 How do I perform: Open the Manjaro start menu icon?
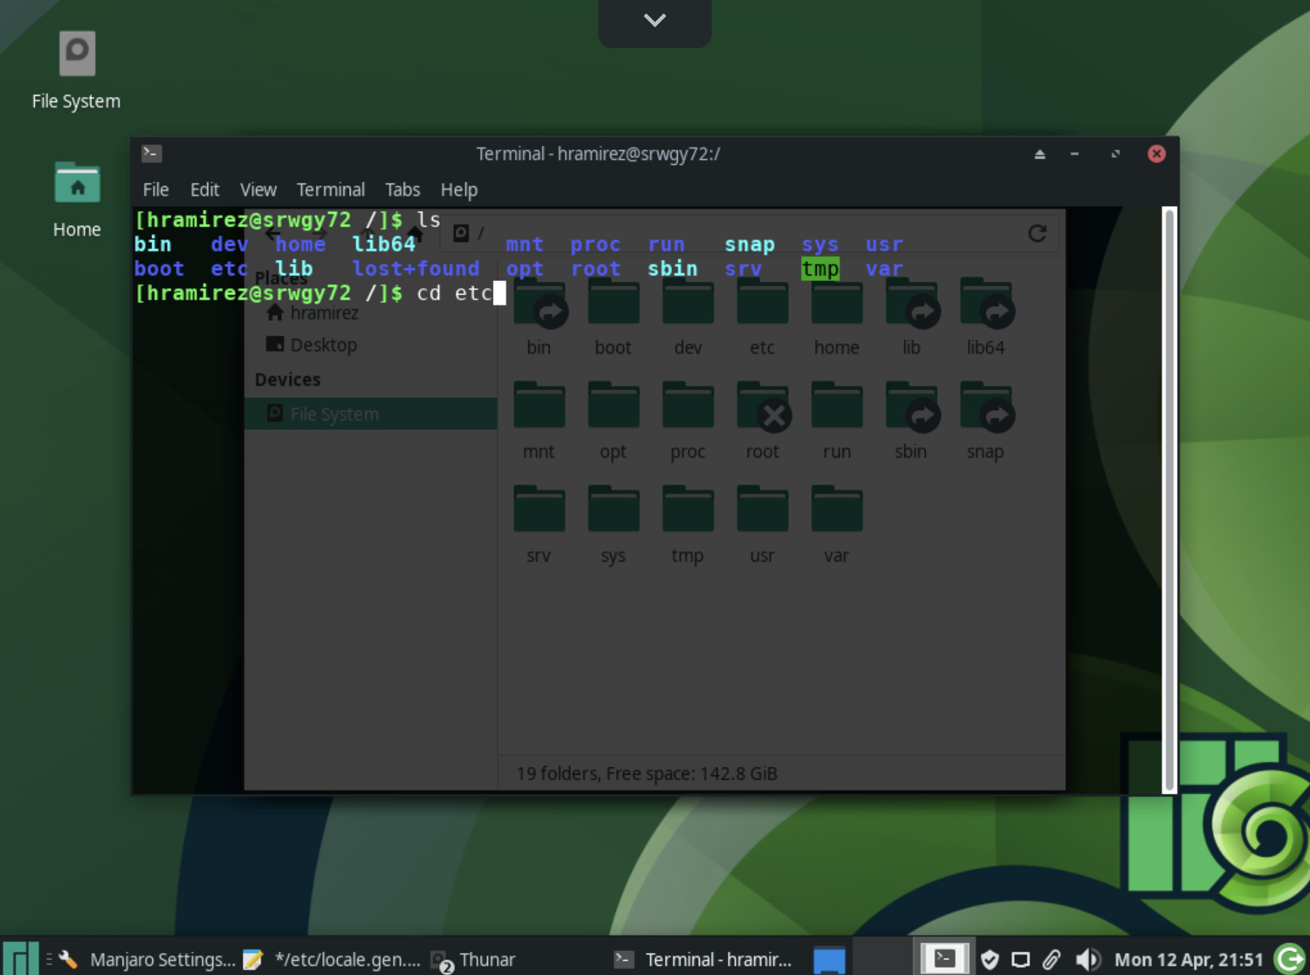(21, 958)
